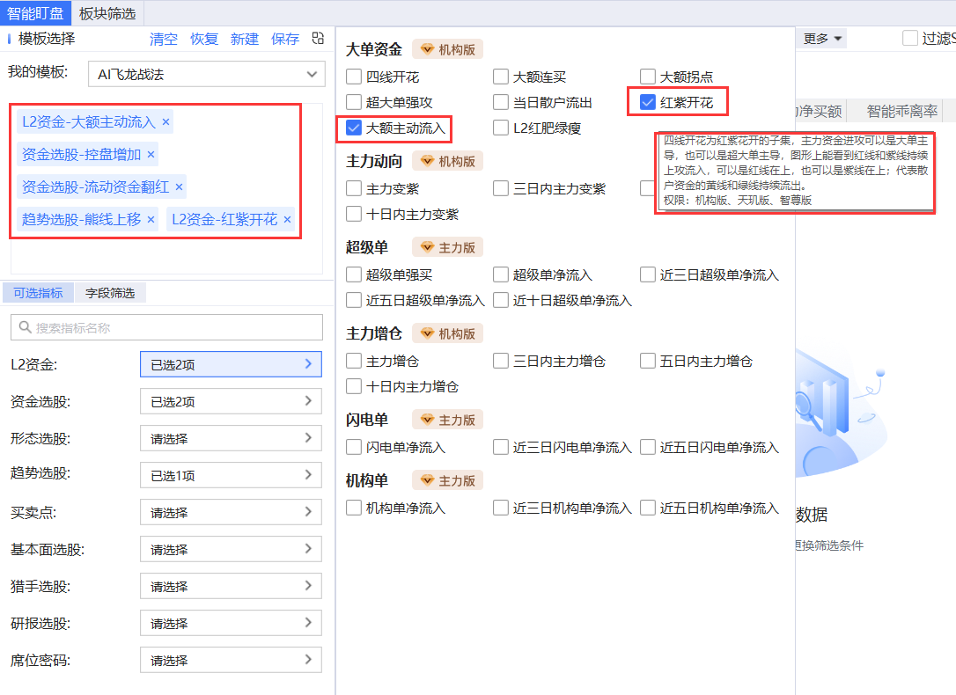The width and height of the screenshot is (956, 695).
Task: Enable the 大额连买 checkbox
Action: tap(501, 77)
